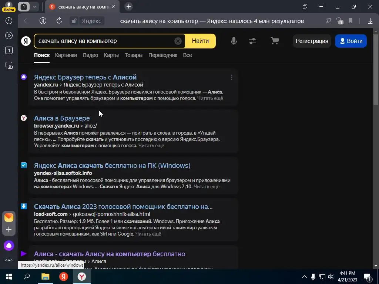379x284 pixels.
Task: Show site security lock info
Action: click(x=74, y=21)
